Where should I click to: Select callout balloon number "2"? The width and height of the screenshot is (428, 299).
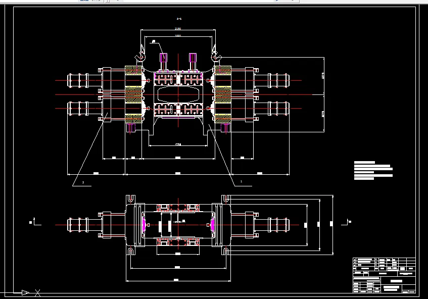(83, 182)
